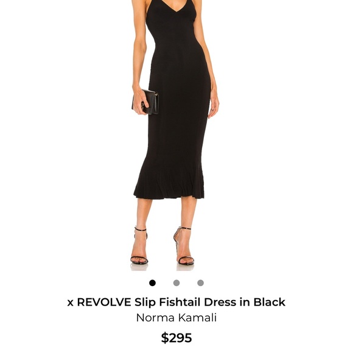The width and height of the screenshot is (353, 353).
Task: Open the Norma Kamali brand link
Action: (x=177, y=318)
